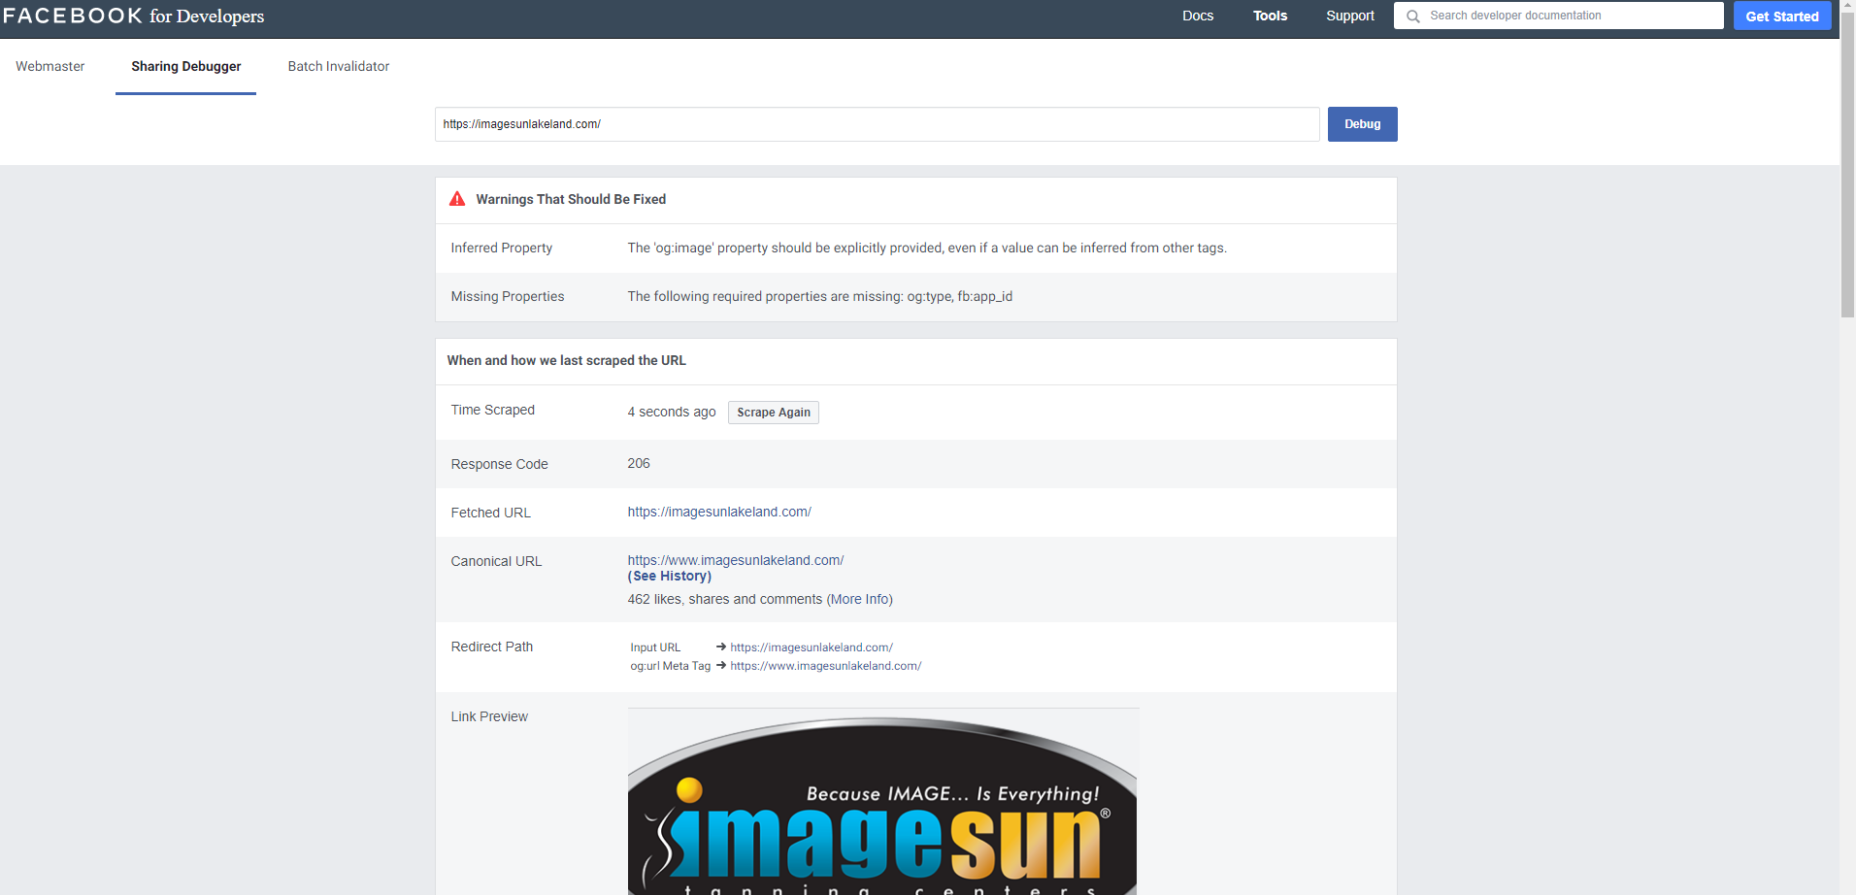
Task: Open the Canonical URL www.imagesunlakeland.com link
Action: click(x=736, y=560)
